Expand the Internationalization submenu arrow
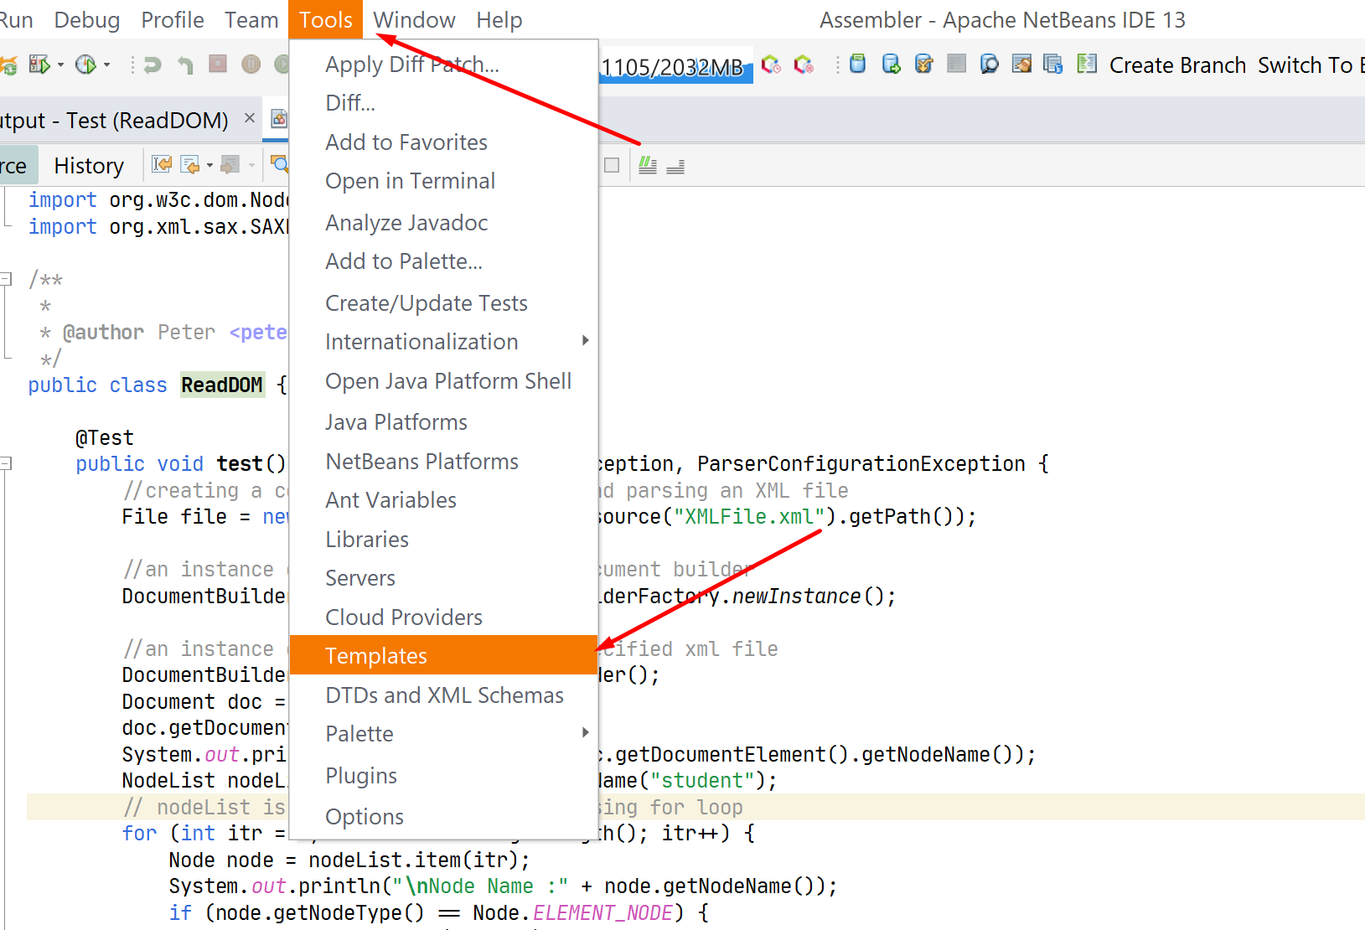The width and height of the screenshot is (1365, 930). pyautogui.click(x=586, y=340)
